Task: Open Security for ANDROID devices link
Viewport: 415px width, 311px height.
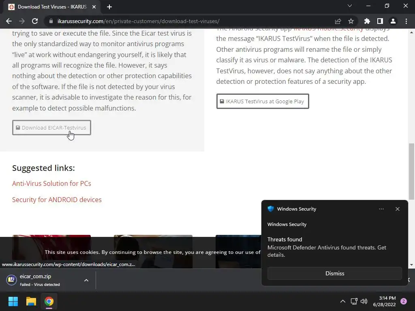Action: (x=57, y=199)
